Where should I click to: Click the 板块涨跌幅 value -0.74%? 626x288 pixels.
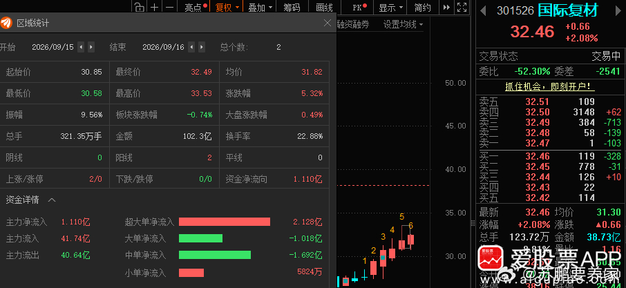click(200, 115)
